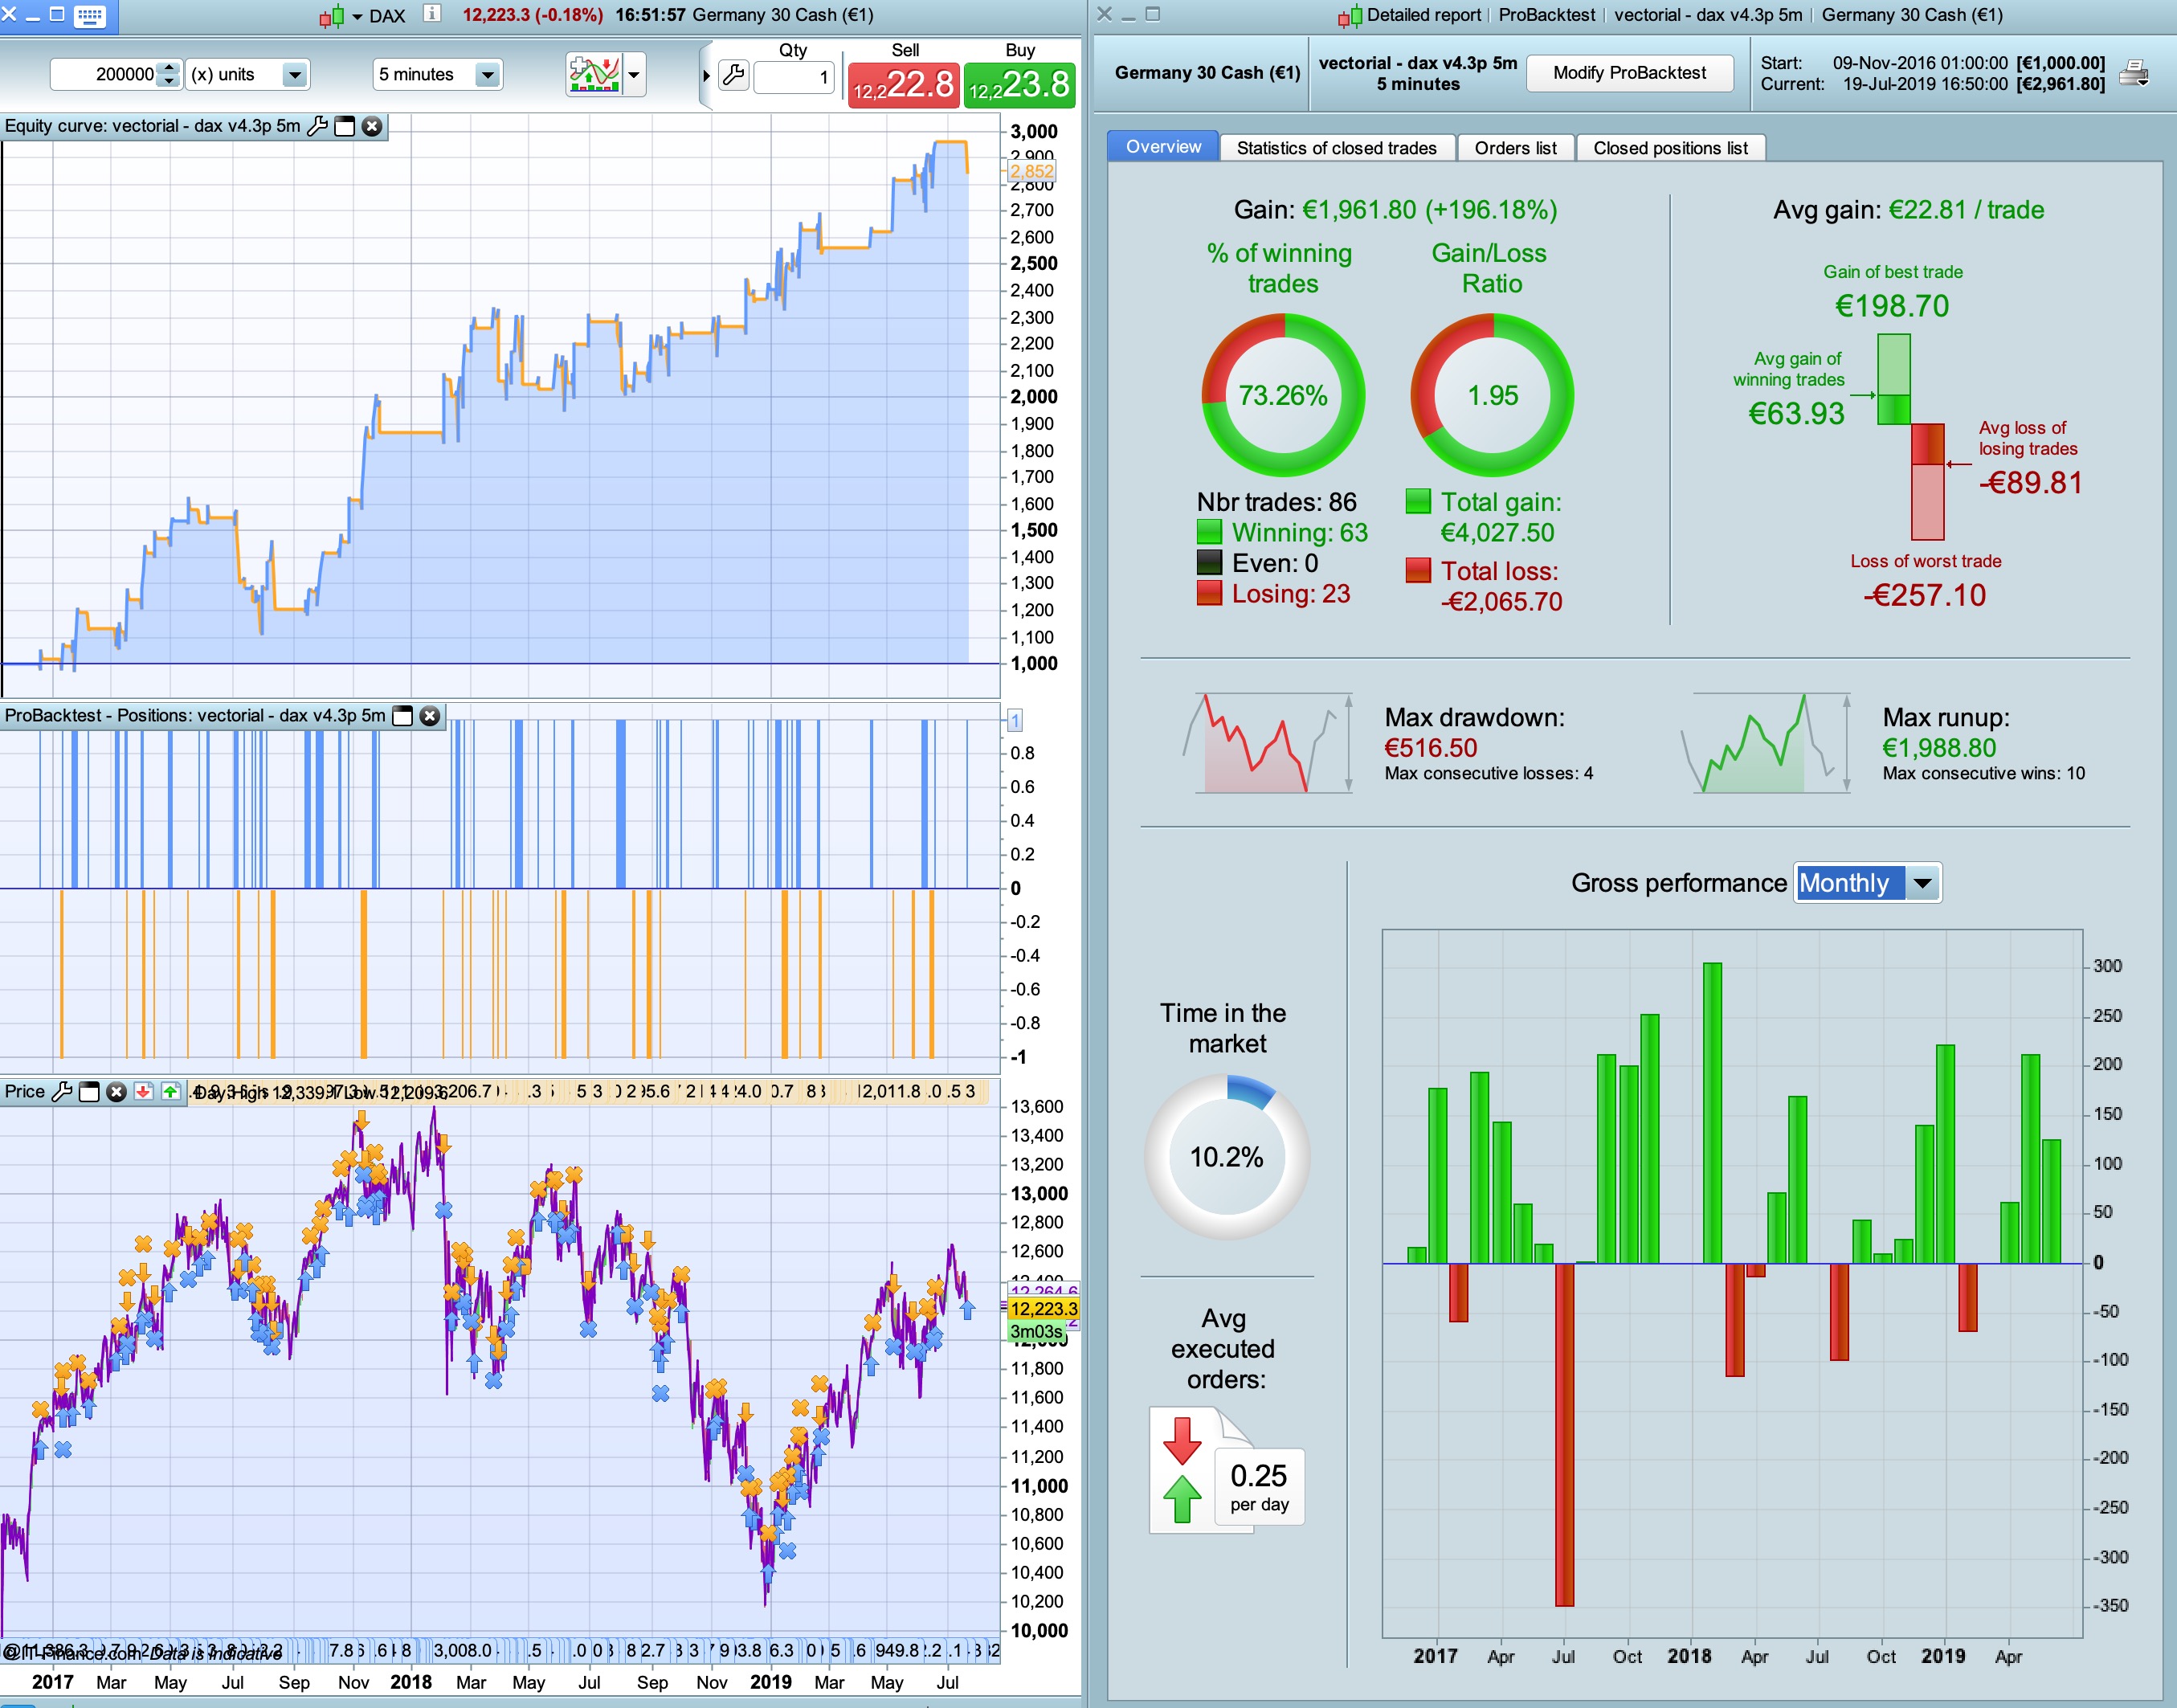Screen dimensions: 2177x1708
Task: Click the Modify ProBacktest button
Action: tap(1629, 73)
